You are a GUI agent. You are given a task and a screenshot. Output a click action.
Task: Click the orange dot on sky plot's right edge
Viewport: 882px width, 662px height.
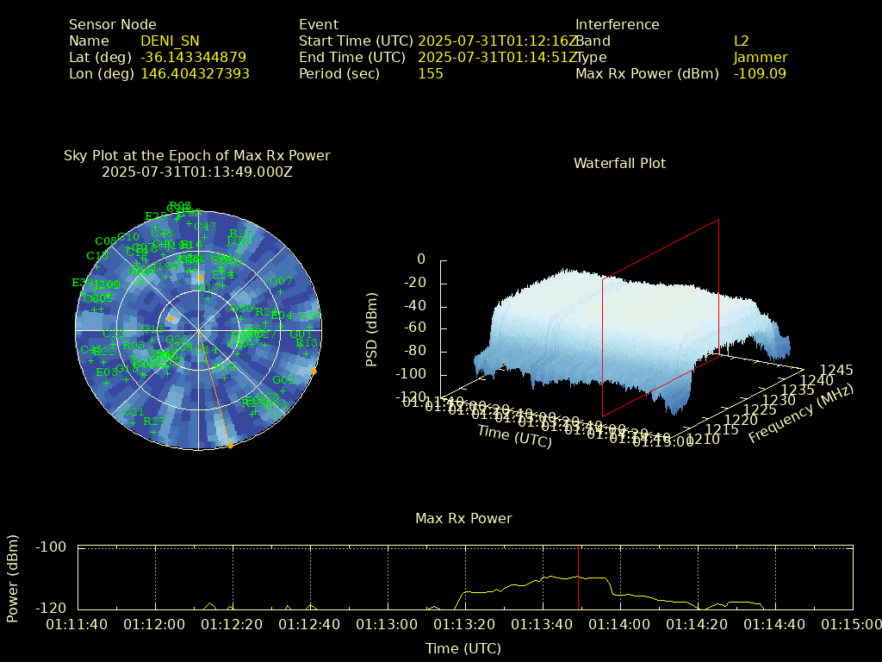[314, 372]
